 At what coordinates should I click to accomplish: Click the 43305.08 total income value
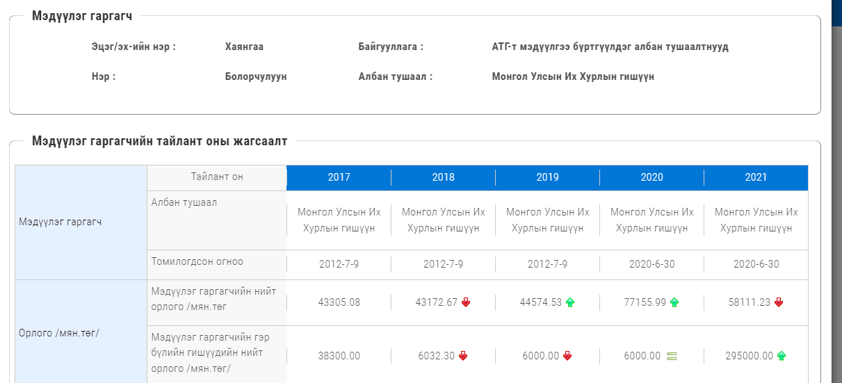click(339, 302)
